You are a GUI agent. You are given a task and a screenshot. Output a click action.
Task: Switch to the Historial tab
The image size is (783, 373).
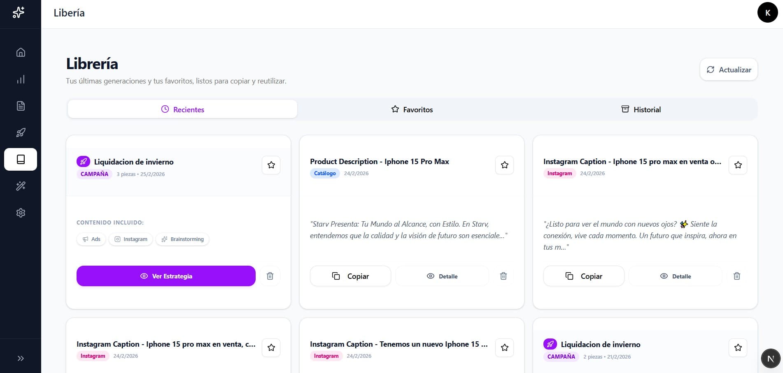641,109
